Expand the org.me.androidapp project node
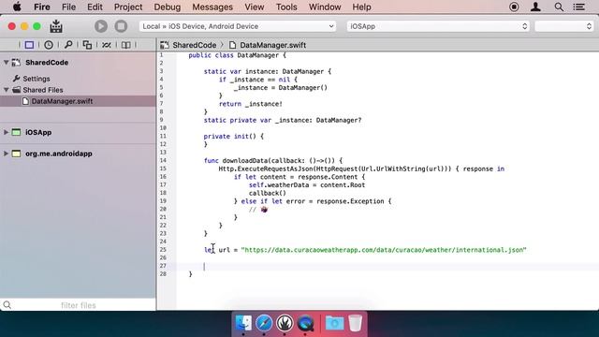This screenshot has width=599, height=337. point(7,154)
